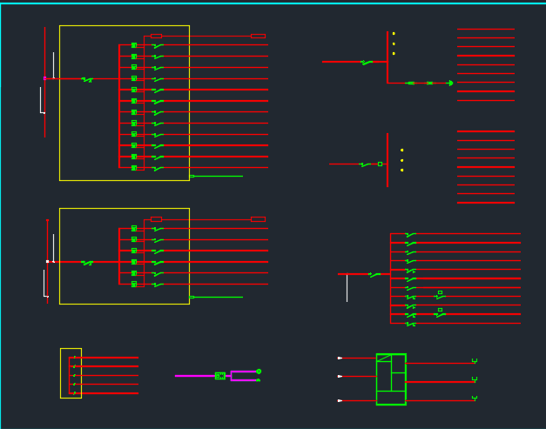546x429 pixels.
Task: Click green inline rectangle component on top-right branch
Action: pos(411,84)
